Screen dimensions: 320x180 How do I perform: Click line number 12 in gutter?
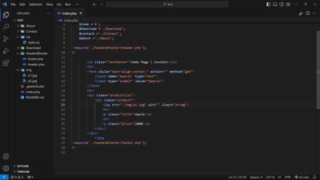pyautogui.click(x=63, y=62)
